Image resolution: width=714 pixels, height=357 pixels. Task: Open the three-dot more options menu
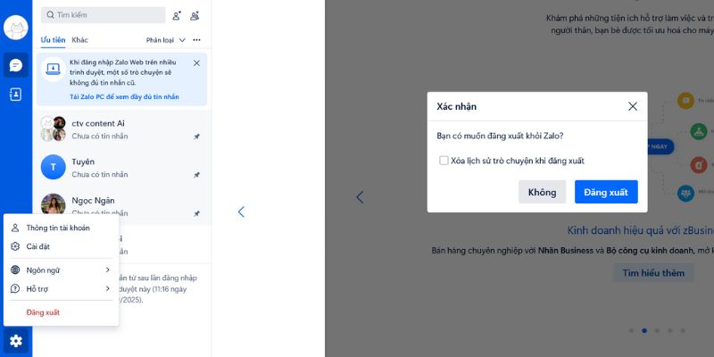tap(196, 40)
